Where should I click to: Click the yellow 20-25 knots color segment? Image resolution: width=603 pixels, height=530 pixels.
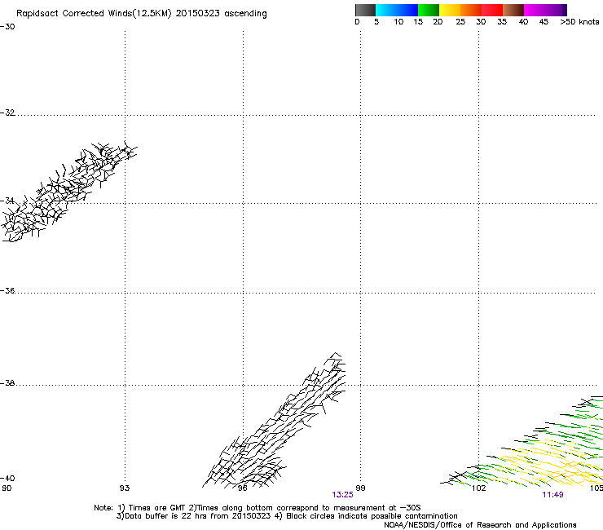point(450,10)
